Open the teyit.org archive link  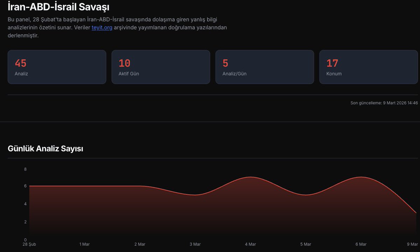(101, 27)
